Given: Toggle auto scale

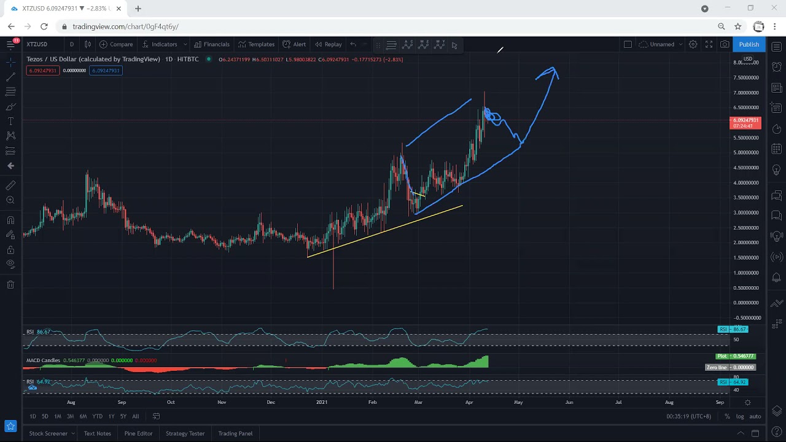Looking at the screenshot, I should point(755,416).
